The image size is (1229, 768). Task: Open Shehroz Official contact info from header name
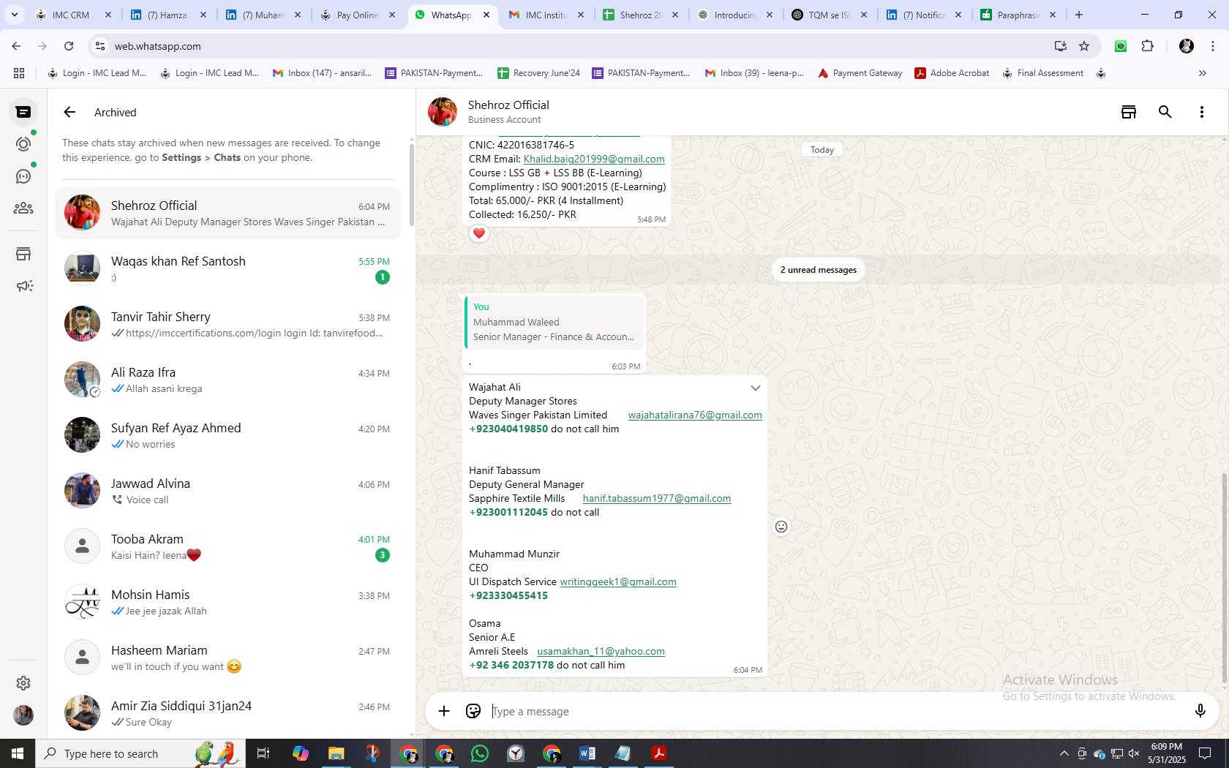508,105
